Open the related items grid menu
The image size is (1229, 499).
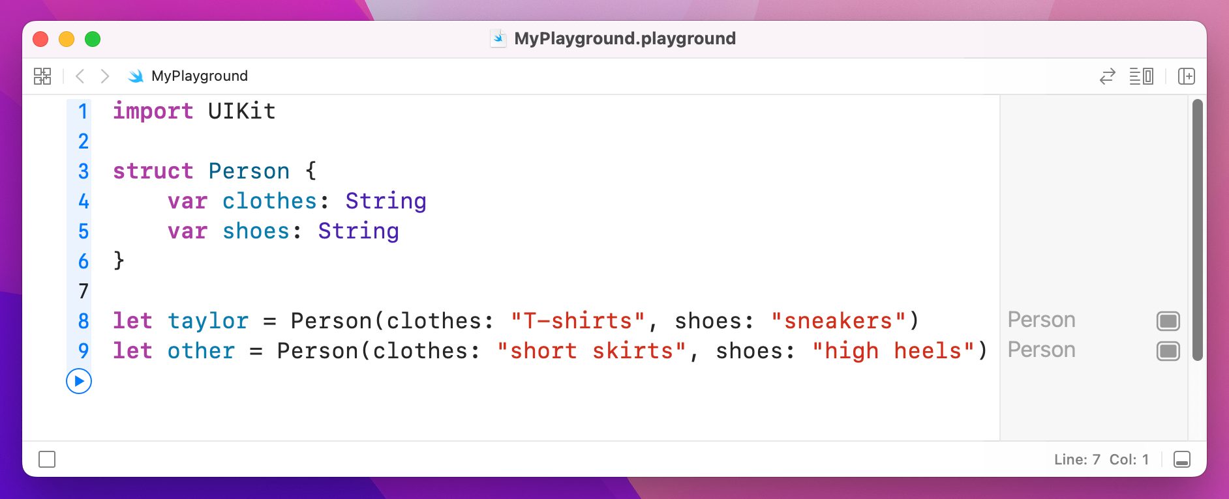42,76
